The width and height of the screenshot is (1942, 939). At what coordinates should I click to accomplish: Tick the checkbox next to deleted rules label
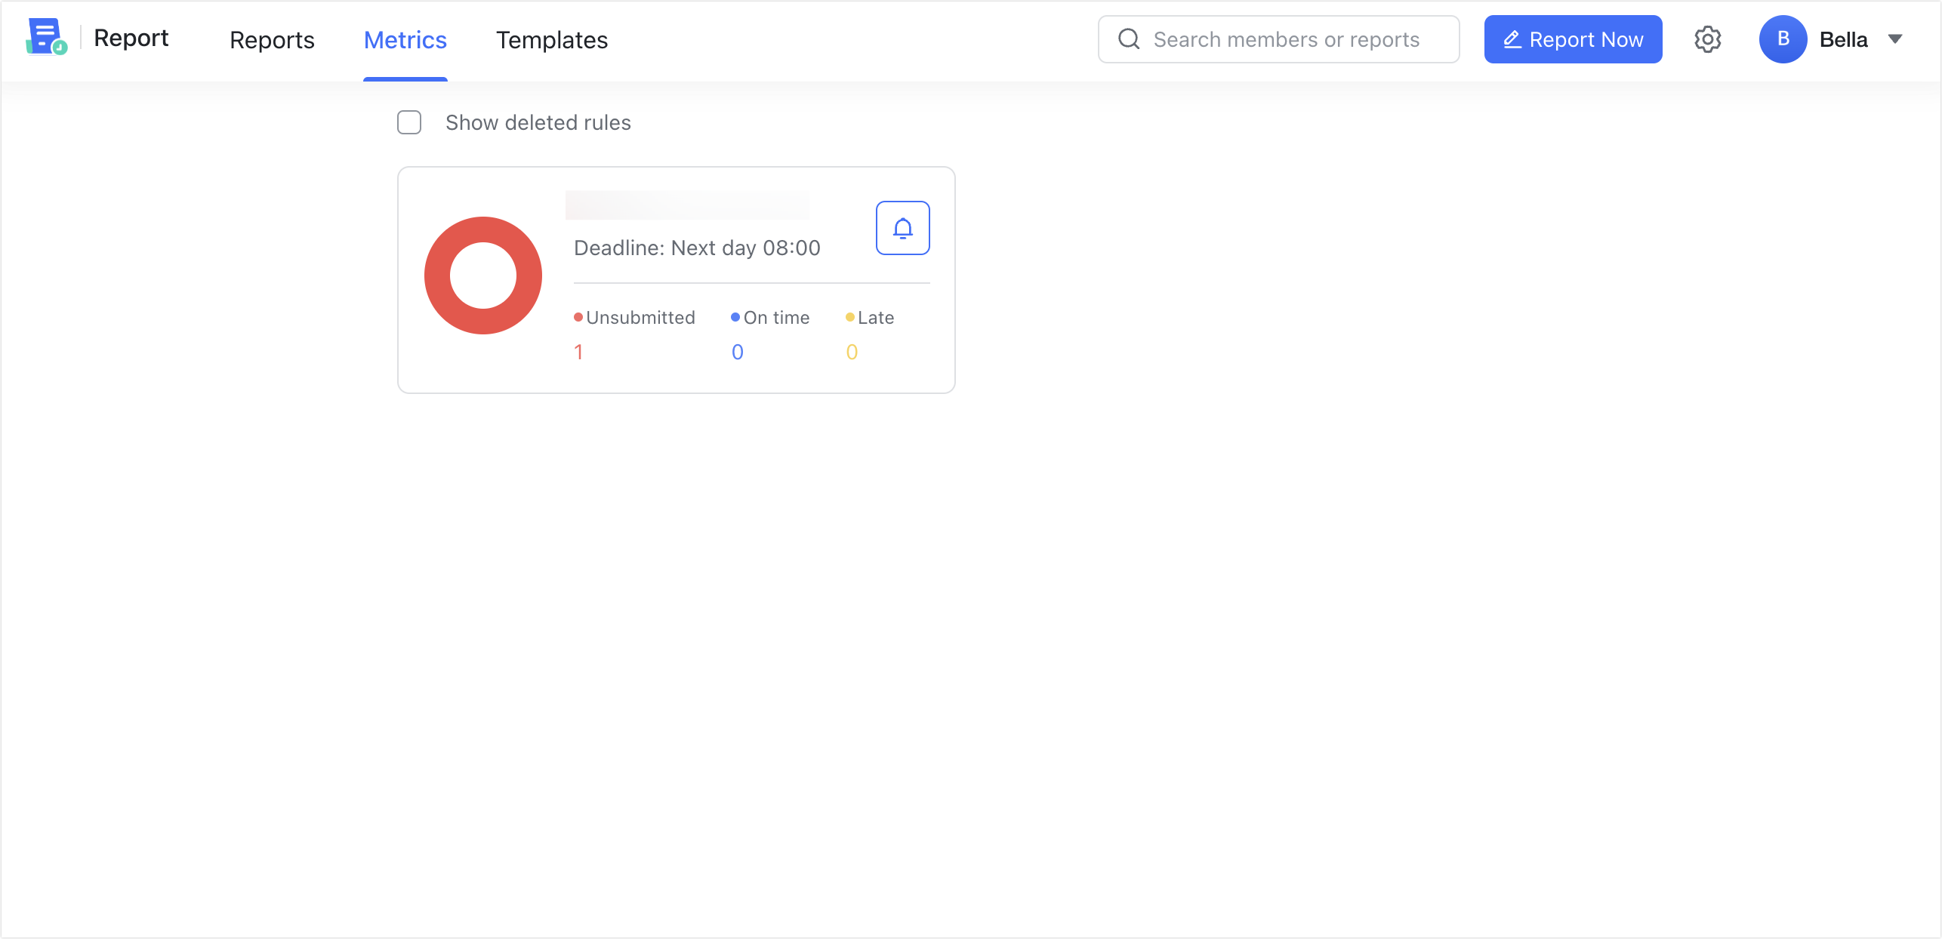pyautogui.click(x=408, y=122)
